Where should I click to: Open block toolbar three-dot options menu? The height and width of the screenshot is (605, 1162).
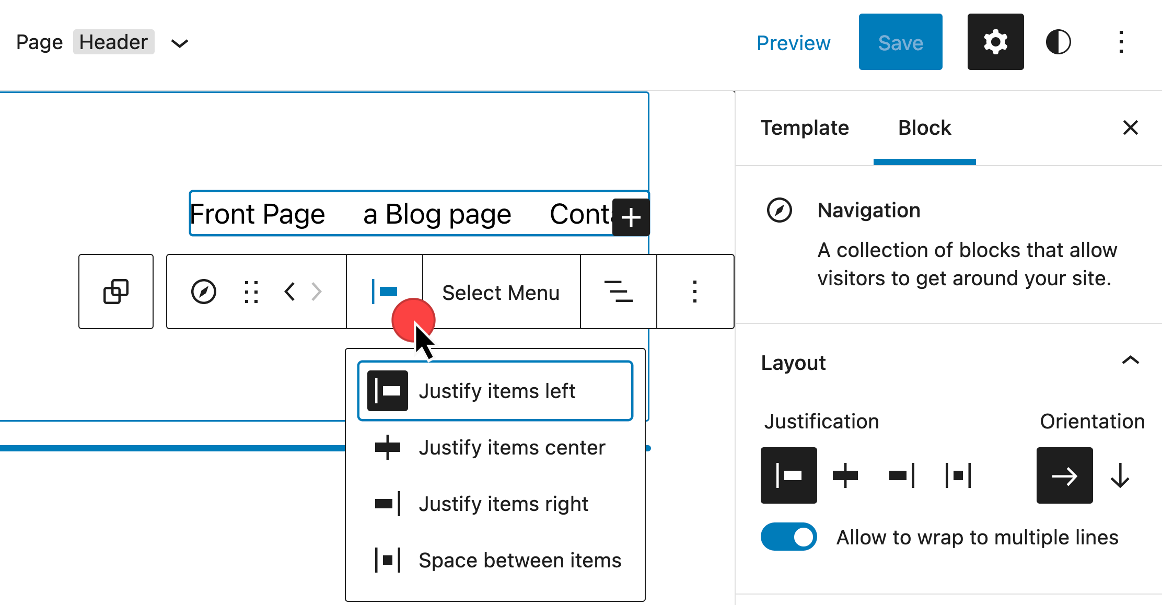coord(694,292)
